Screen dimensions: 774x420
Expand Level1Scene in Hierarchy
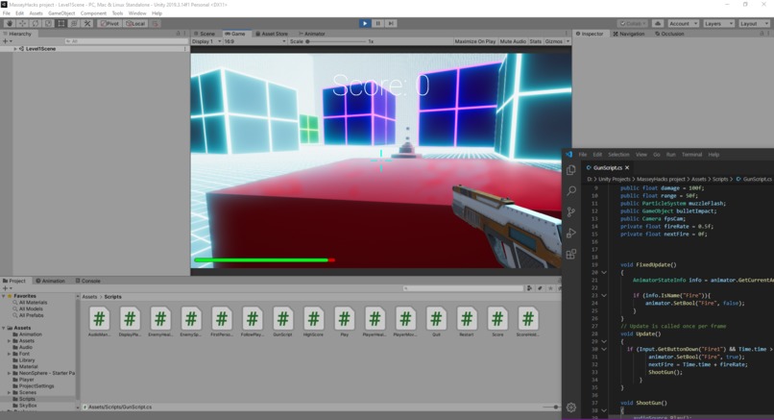point(15,49)
